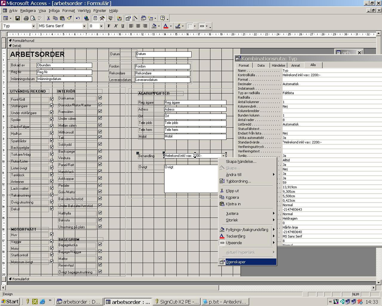
Task: Click the Save icon in toolbar
Action: (18, 18)
